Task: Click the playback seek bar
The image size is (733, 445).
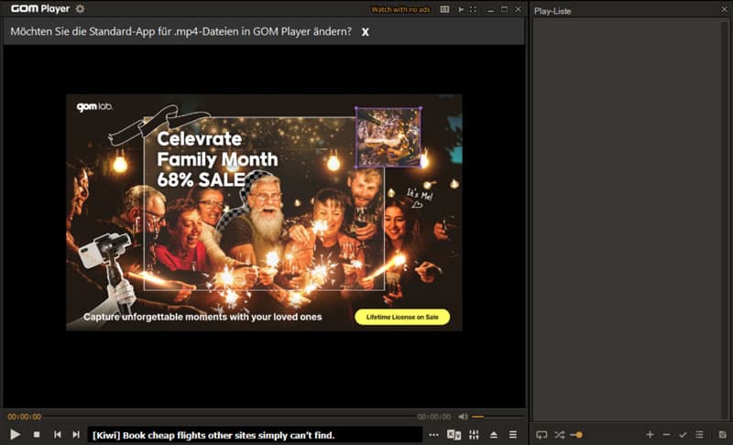Action: point(229,416)
